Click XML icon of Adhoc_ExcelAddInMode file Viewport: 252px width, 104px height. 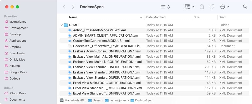70,30
